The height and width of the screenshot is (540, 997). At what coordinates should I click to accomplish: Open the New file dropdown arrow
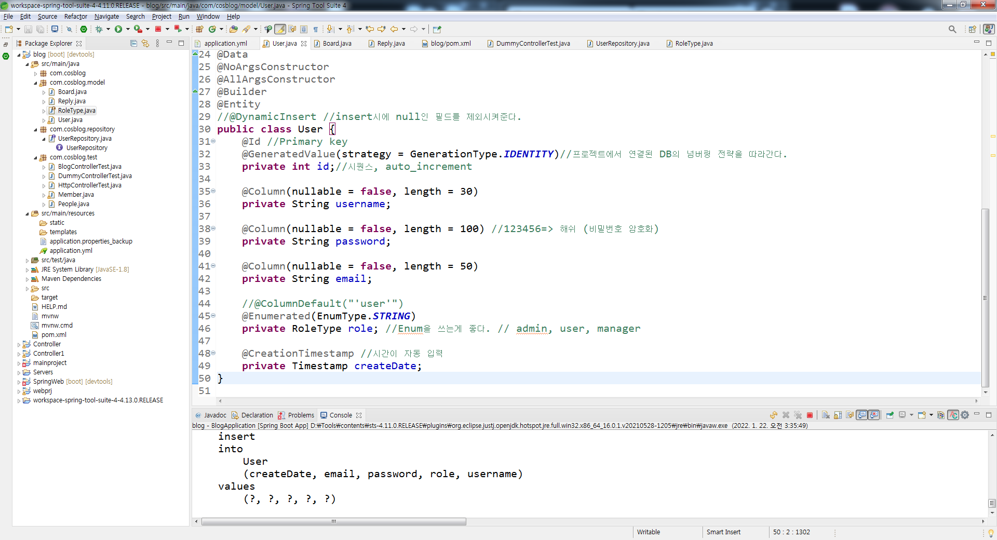[x=18, y=29]
